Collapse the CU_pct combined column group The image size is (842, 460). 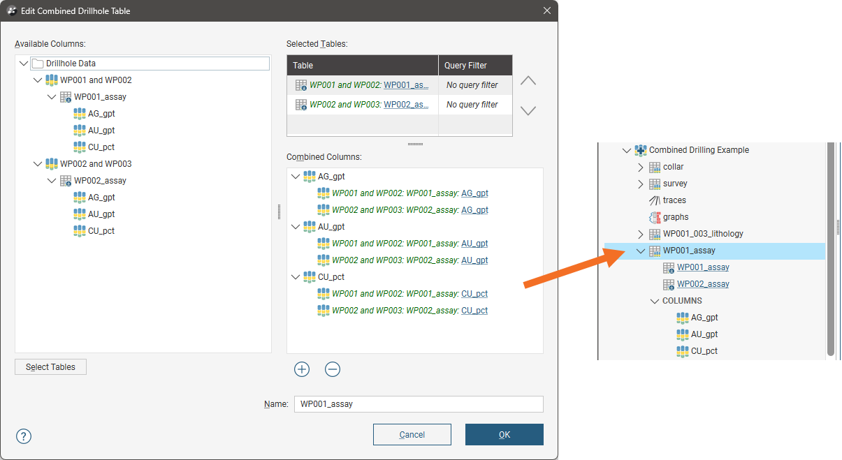pyautogui.click(x=296, y=277)
